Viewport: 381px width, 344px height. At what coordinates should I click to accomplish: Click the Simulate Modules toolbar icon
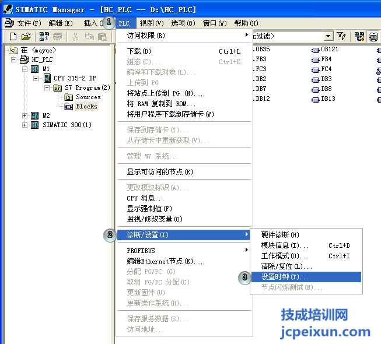[373, 37]
